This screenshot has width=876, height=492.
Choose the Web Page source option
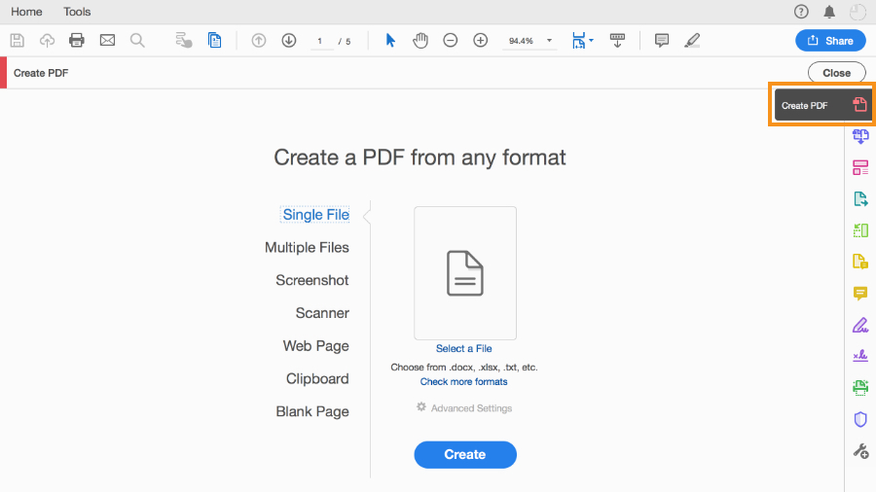tap(315, 346)
